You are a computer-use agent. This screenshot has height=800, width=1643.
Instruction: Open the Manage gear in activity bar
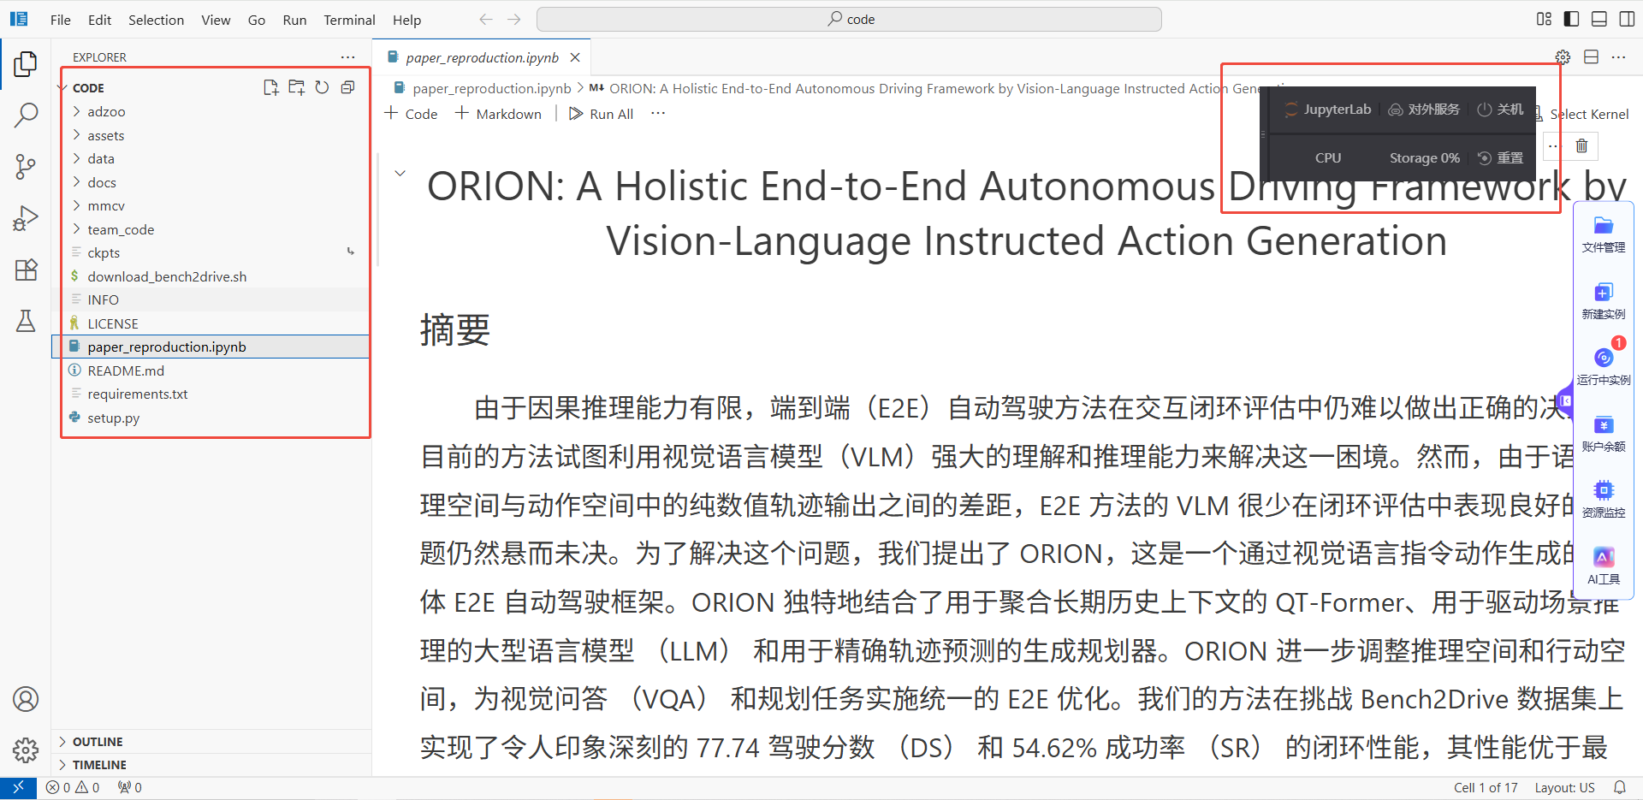pos(26,750)
